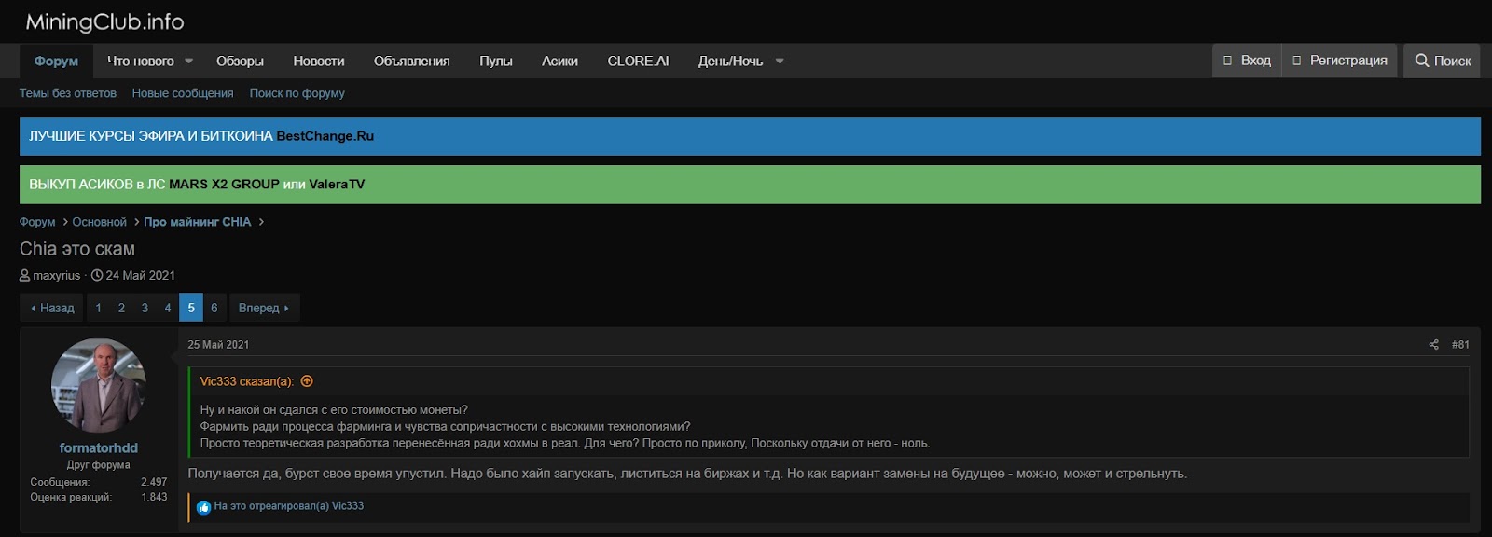Screen dimensions: 1492x537
Task: Open the Обзоры menu item
Action: pyautogui.click(x=240, y=62)
